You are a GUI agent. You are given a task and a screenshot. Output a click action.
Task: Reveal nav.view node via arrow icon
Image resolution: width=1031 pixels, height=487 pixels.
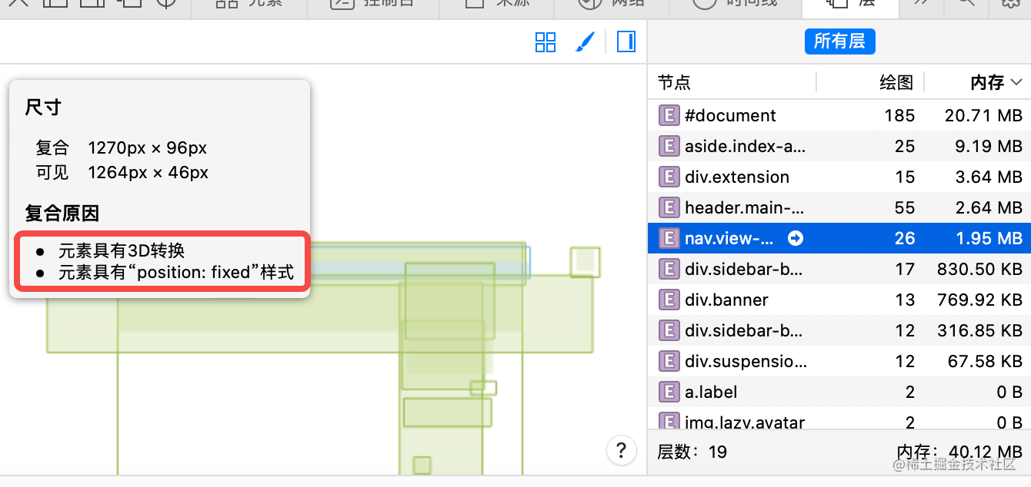coord(796,238)
